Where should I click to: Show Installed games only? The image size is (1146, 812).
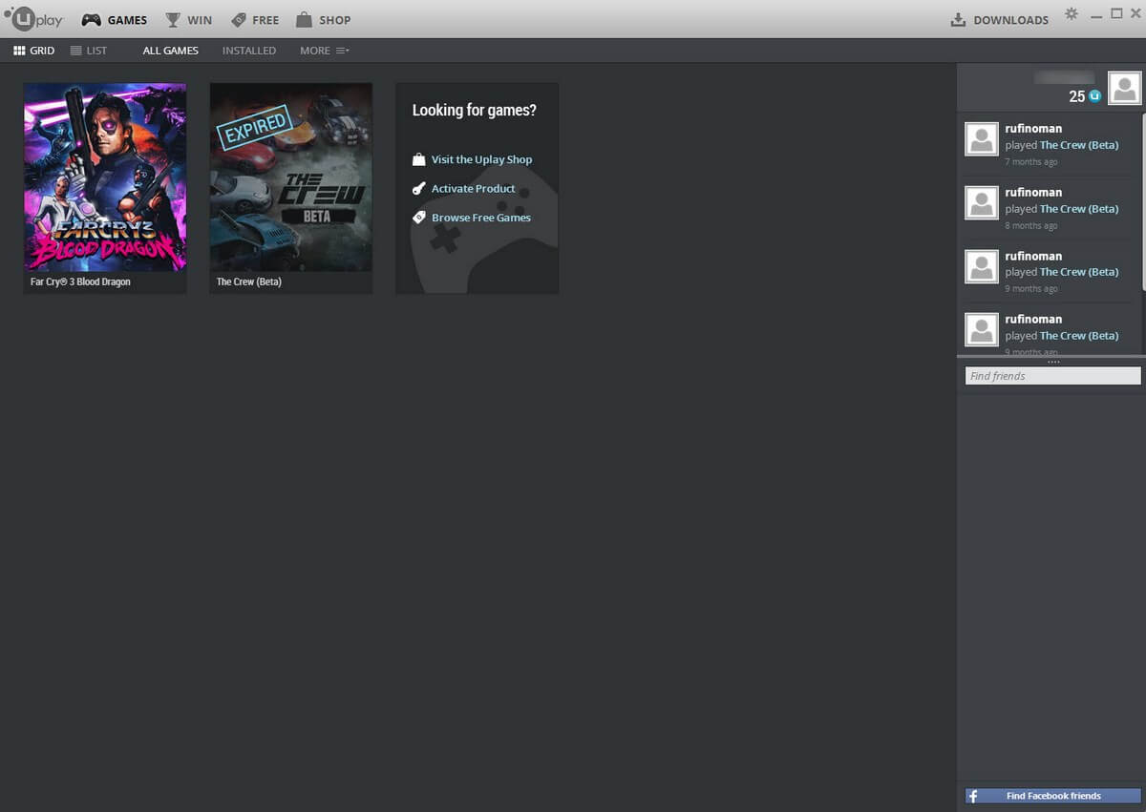click(249, 51)
